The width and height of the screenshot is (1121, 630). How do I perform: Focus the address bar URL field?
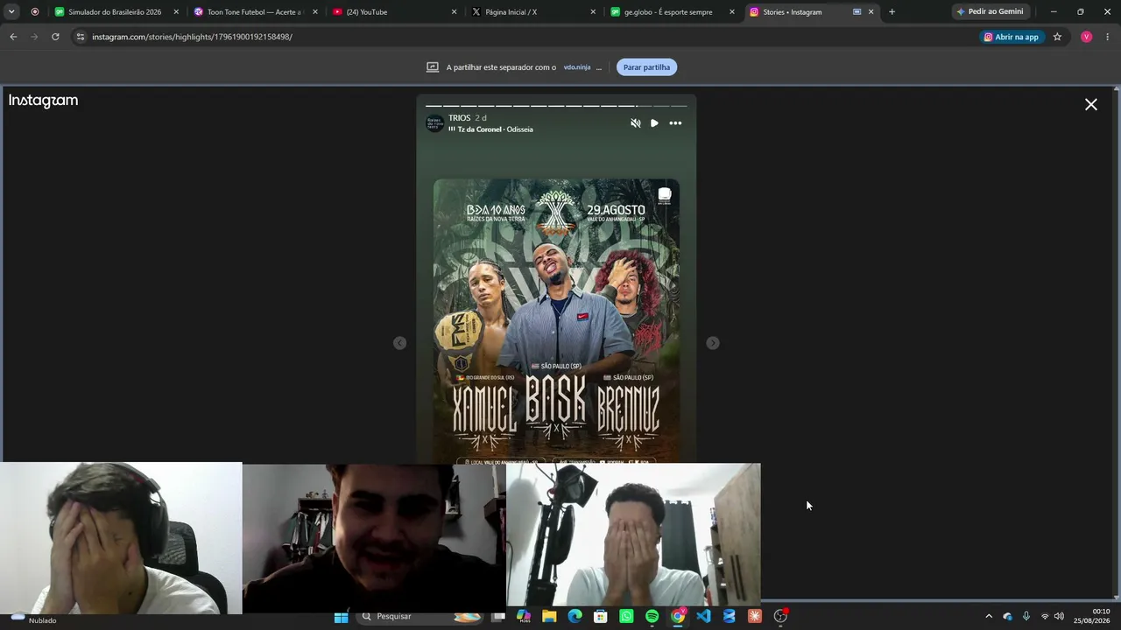click(525, 37)
